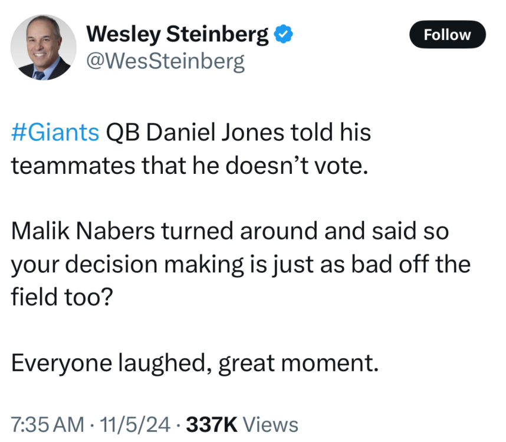The width and height of the screenshot is (506, 442).
Task: Click the line 'Everyone laughed, great moment.'
Action: [194, 362]
